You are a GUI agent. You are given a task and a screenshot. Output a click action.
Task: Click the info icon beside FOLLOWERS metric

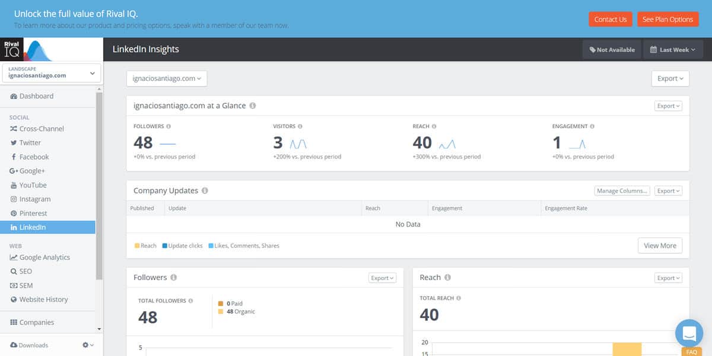pyautogui.click(x=169, y=126)
